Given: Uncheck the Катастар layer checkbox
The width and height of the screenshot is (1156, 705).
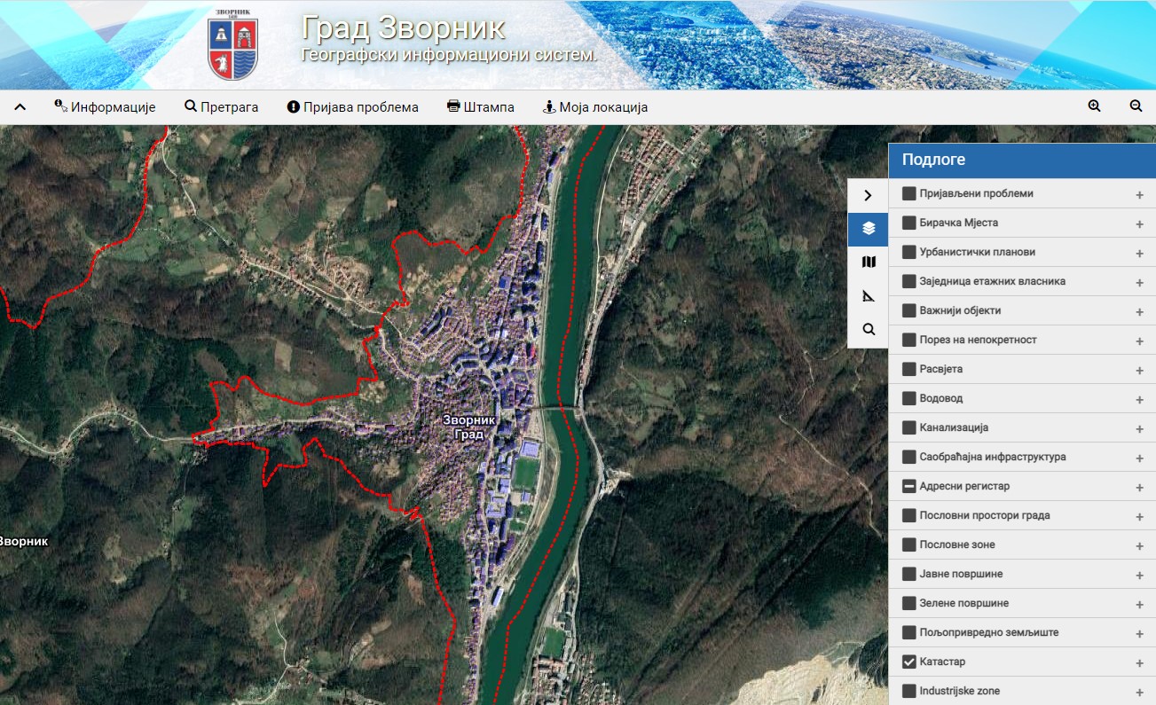Looking at the screenshot, I should point(908,662).
